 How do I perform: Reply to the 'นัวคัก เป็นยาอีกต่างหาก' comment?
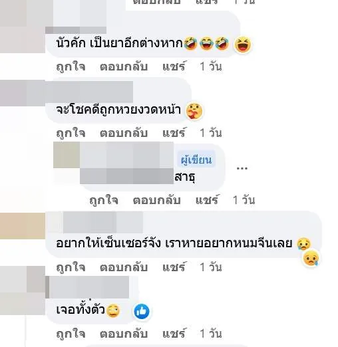click(x=124, y=66)
